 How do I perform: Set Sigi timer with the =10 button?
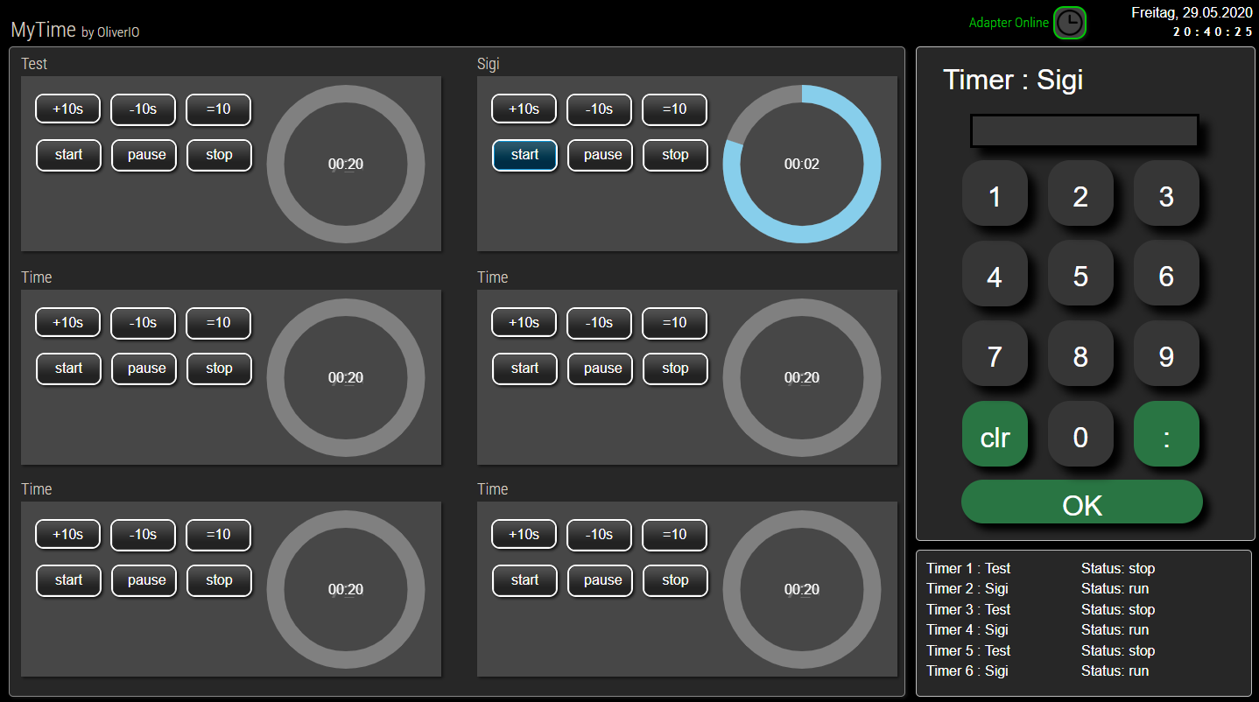675,109
